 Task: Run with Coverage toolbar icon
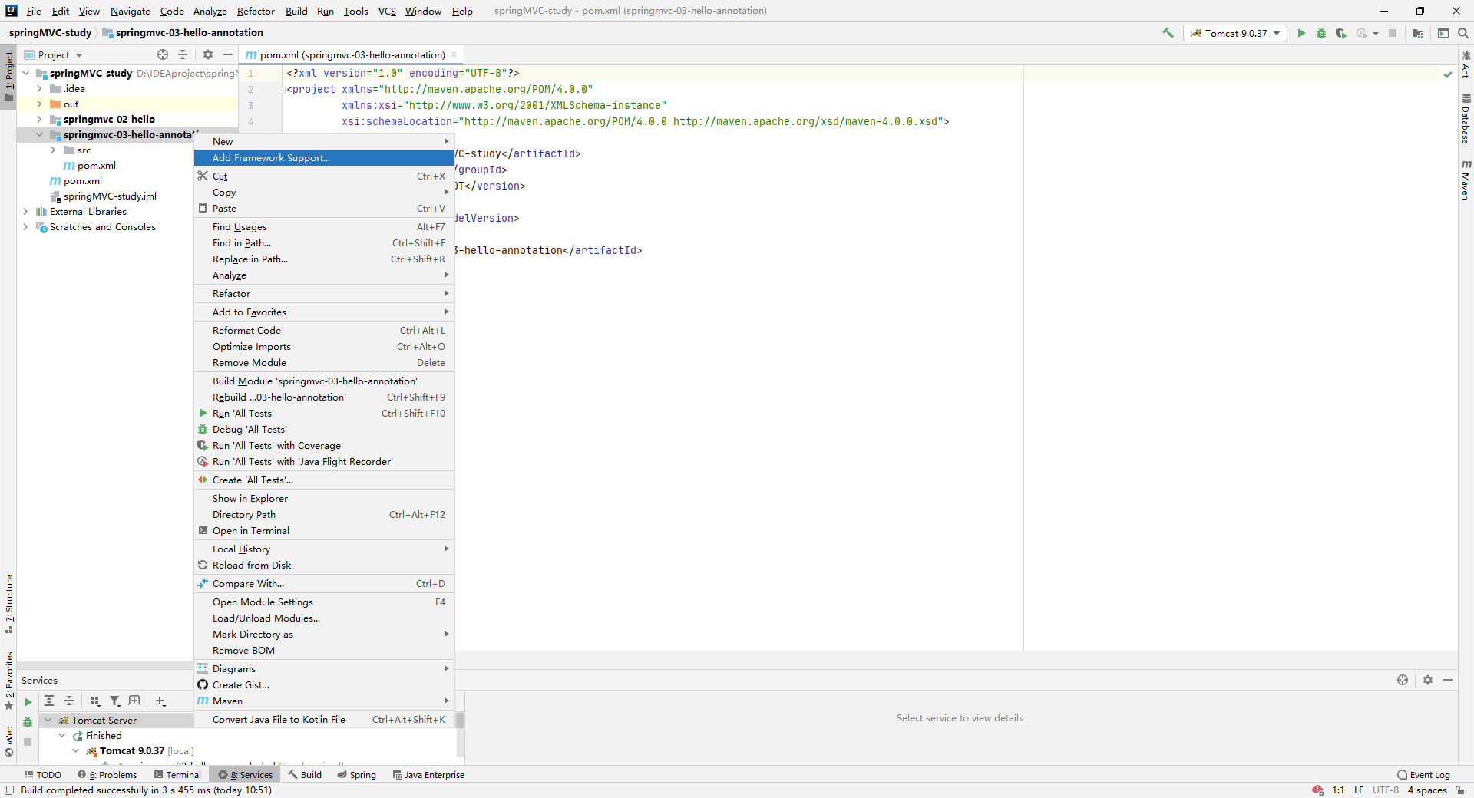click(x=1341, y=33)
